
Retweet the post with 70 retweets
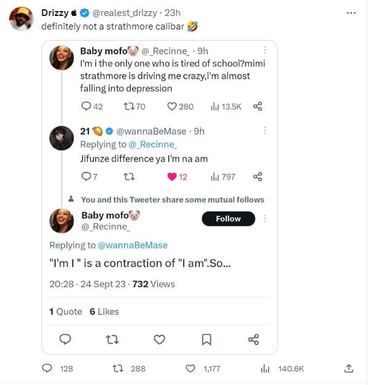click(x=129, y=106)
